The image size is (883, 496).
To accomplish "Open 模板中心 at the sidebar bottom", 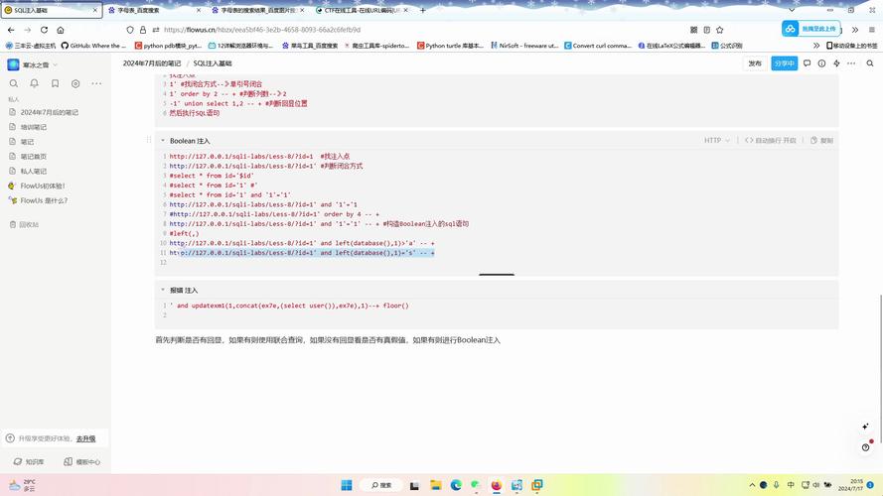I will tap(82, 461).
